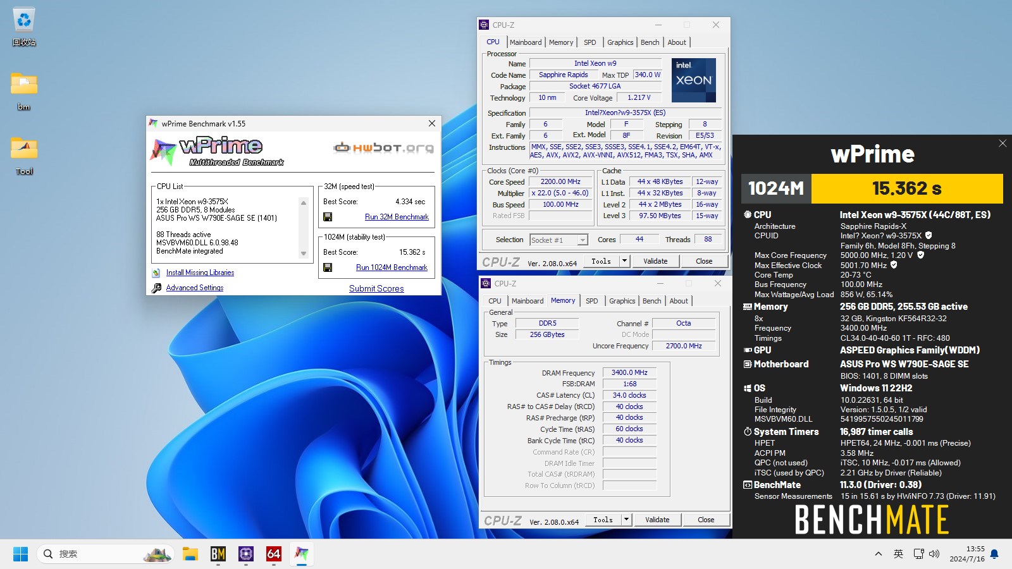1012x569 pixels.
Task: Switch to Graphics tab in upper CPU-Z
Action: click(620, 42)
